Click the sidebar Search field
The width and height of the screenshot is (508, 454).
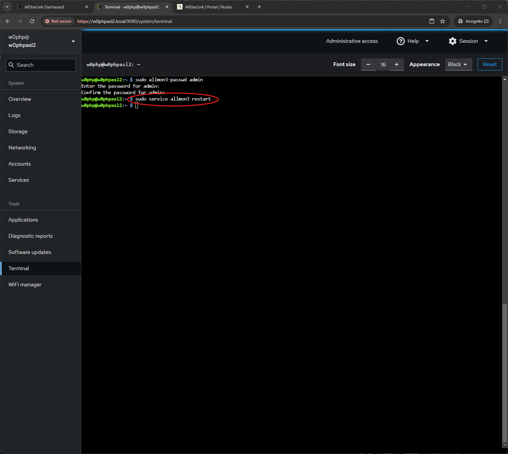click(x=41, y=65)
